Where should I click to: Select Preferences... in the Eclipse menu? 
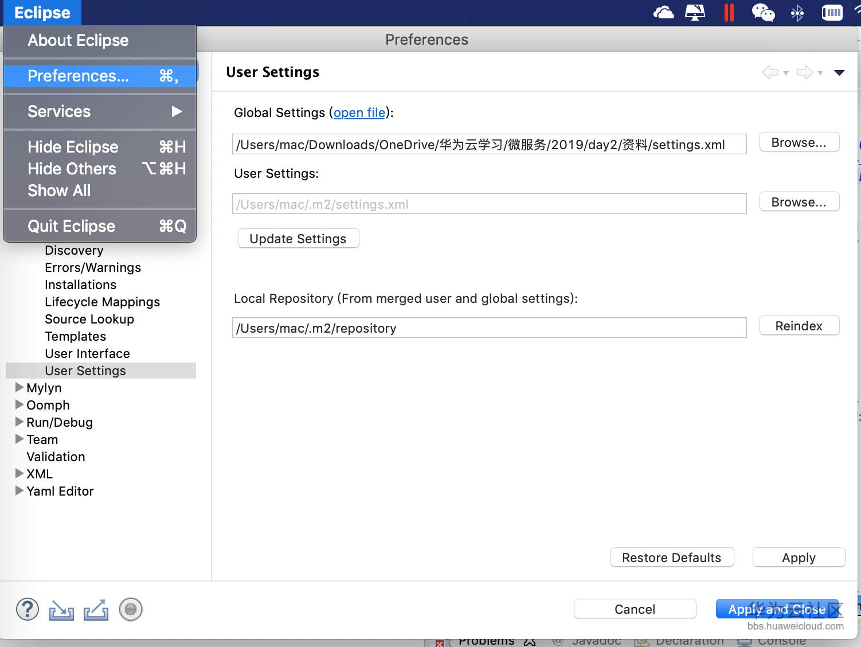pos(100,76)
